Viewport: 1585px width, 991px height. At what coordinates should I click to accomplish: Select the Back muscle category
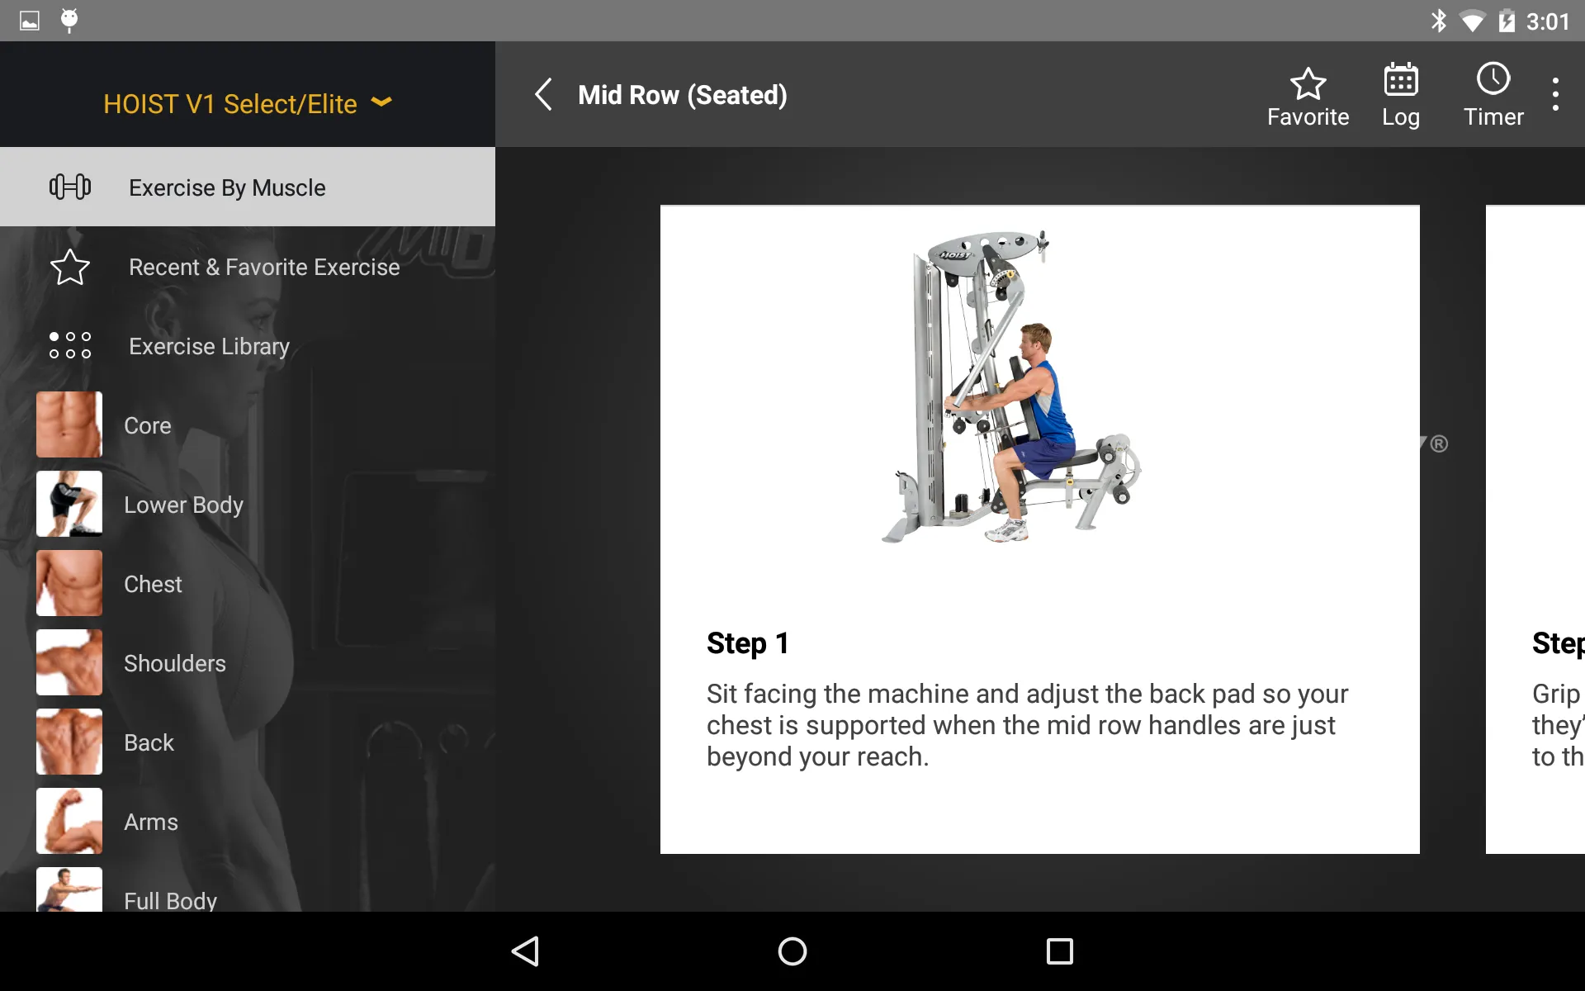coord(149,742)
